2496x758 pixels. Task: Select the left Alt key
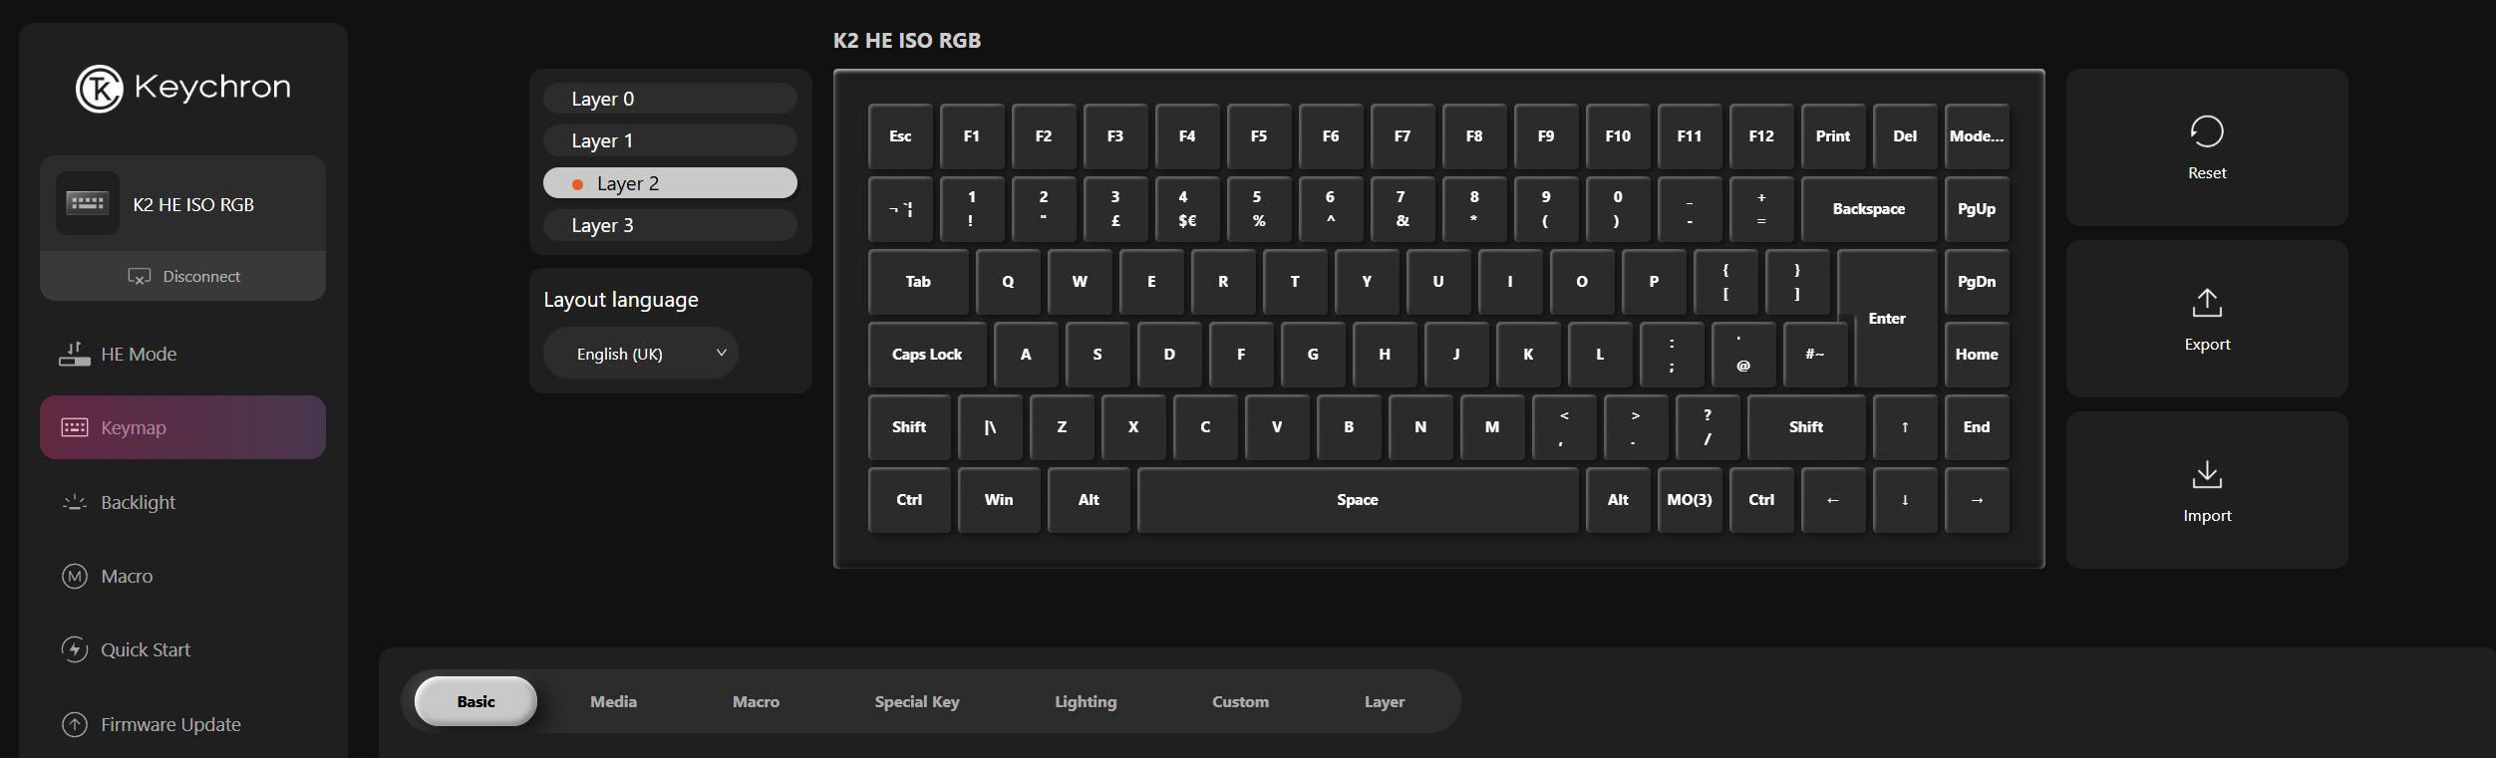click(1089, 499)
